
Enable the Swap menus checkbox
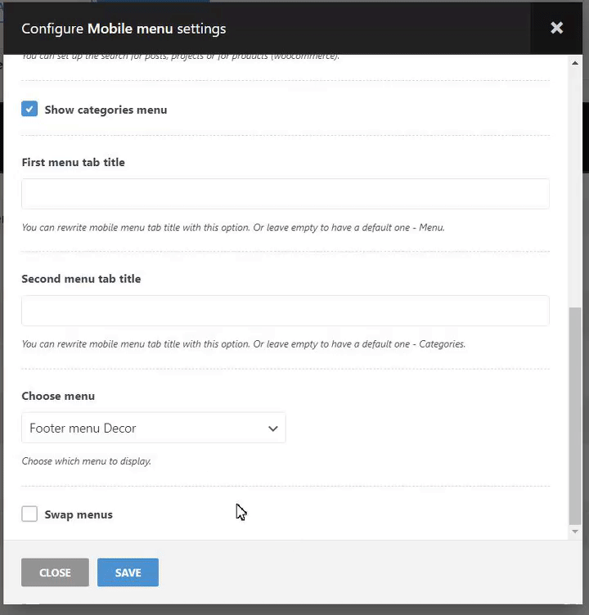click(29, 514)
